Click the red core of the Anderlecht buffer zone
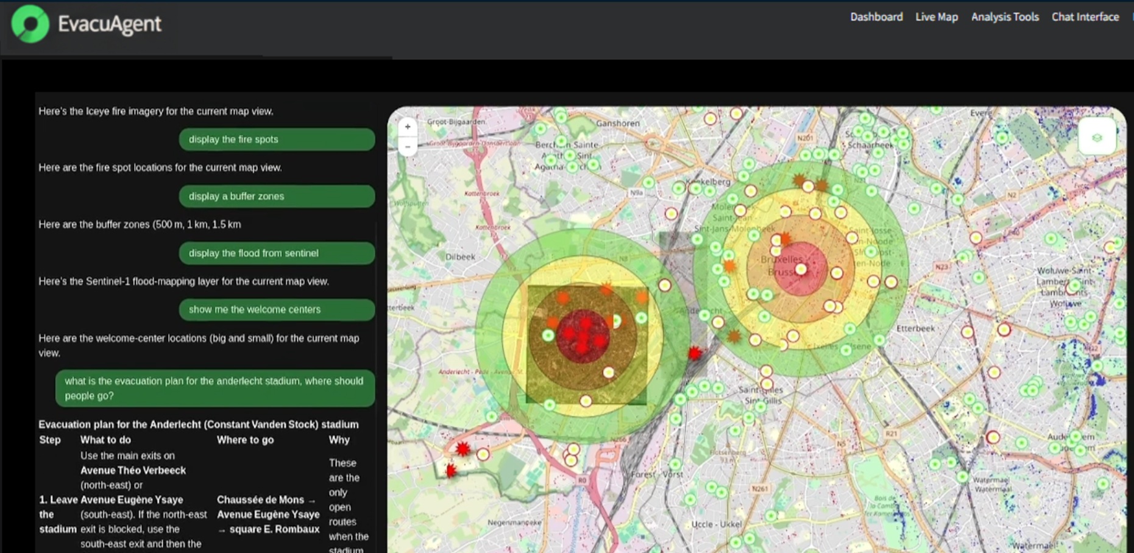 point(583,336)
